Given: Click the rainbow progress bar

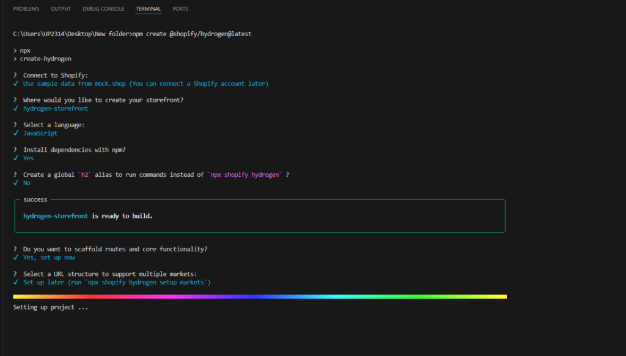Looking at the screenshot, I should point(260,297).
